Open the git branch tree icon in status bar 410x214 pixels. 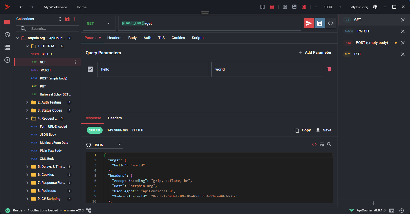[x=89, y=211]
